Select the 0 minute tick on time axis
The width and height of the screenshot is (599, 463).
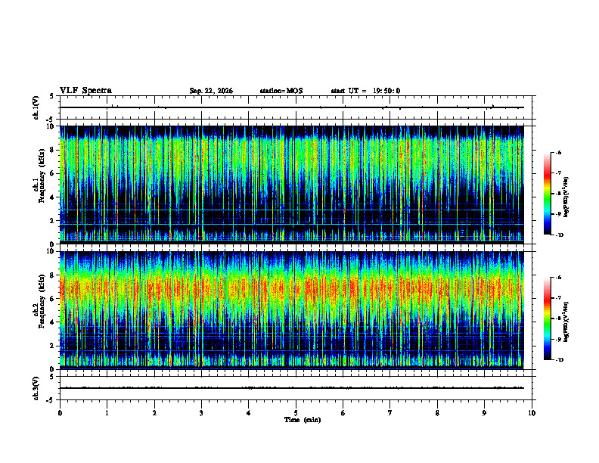coord(60,413)
